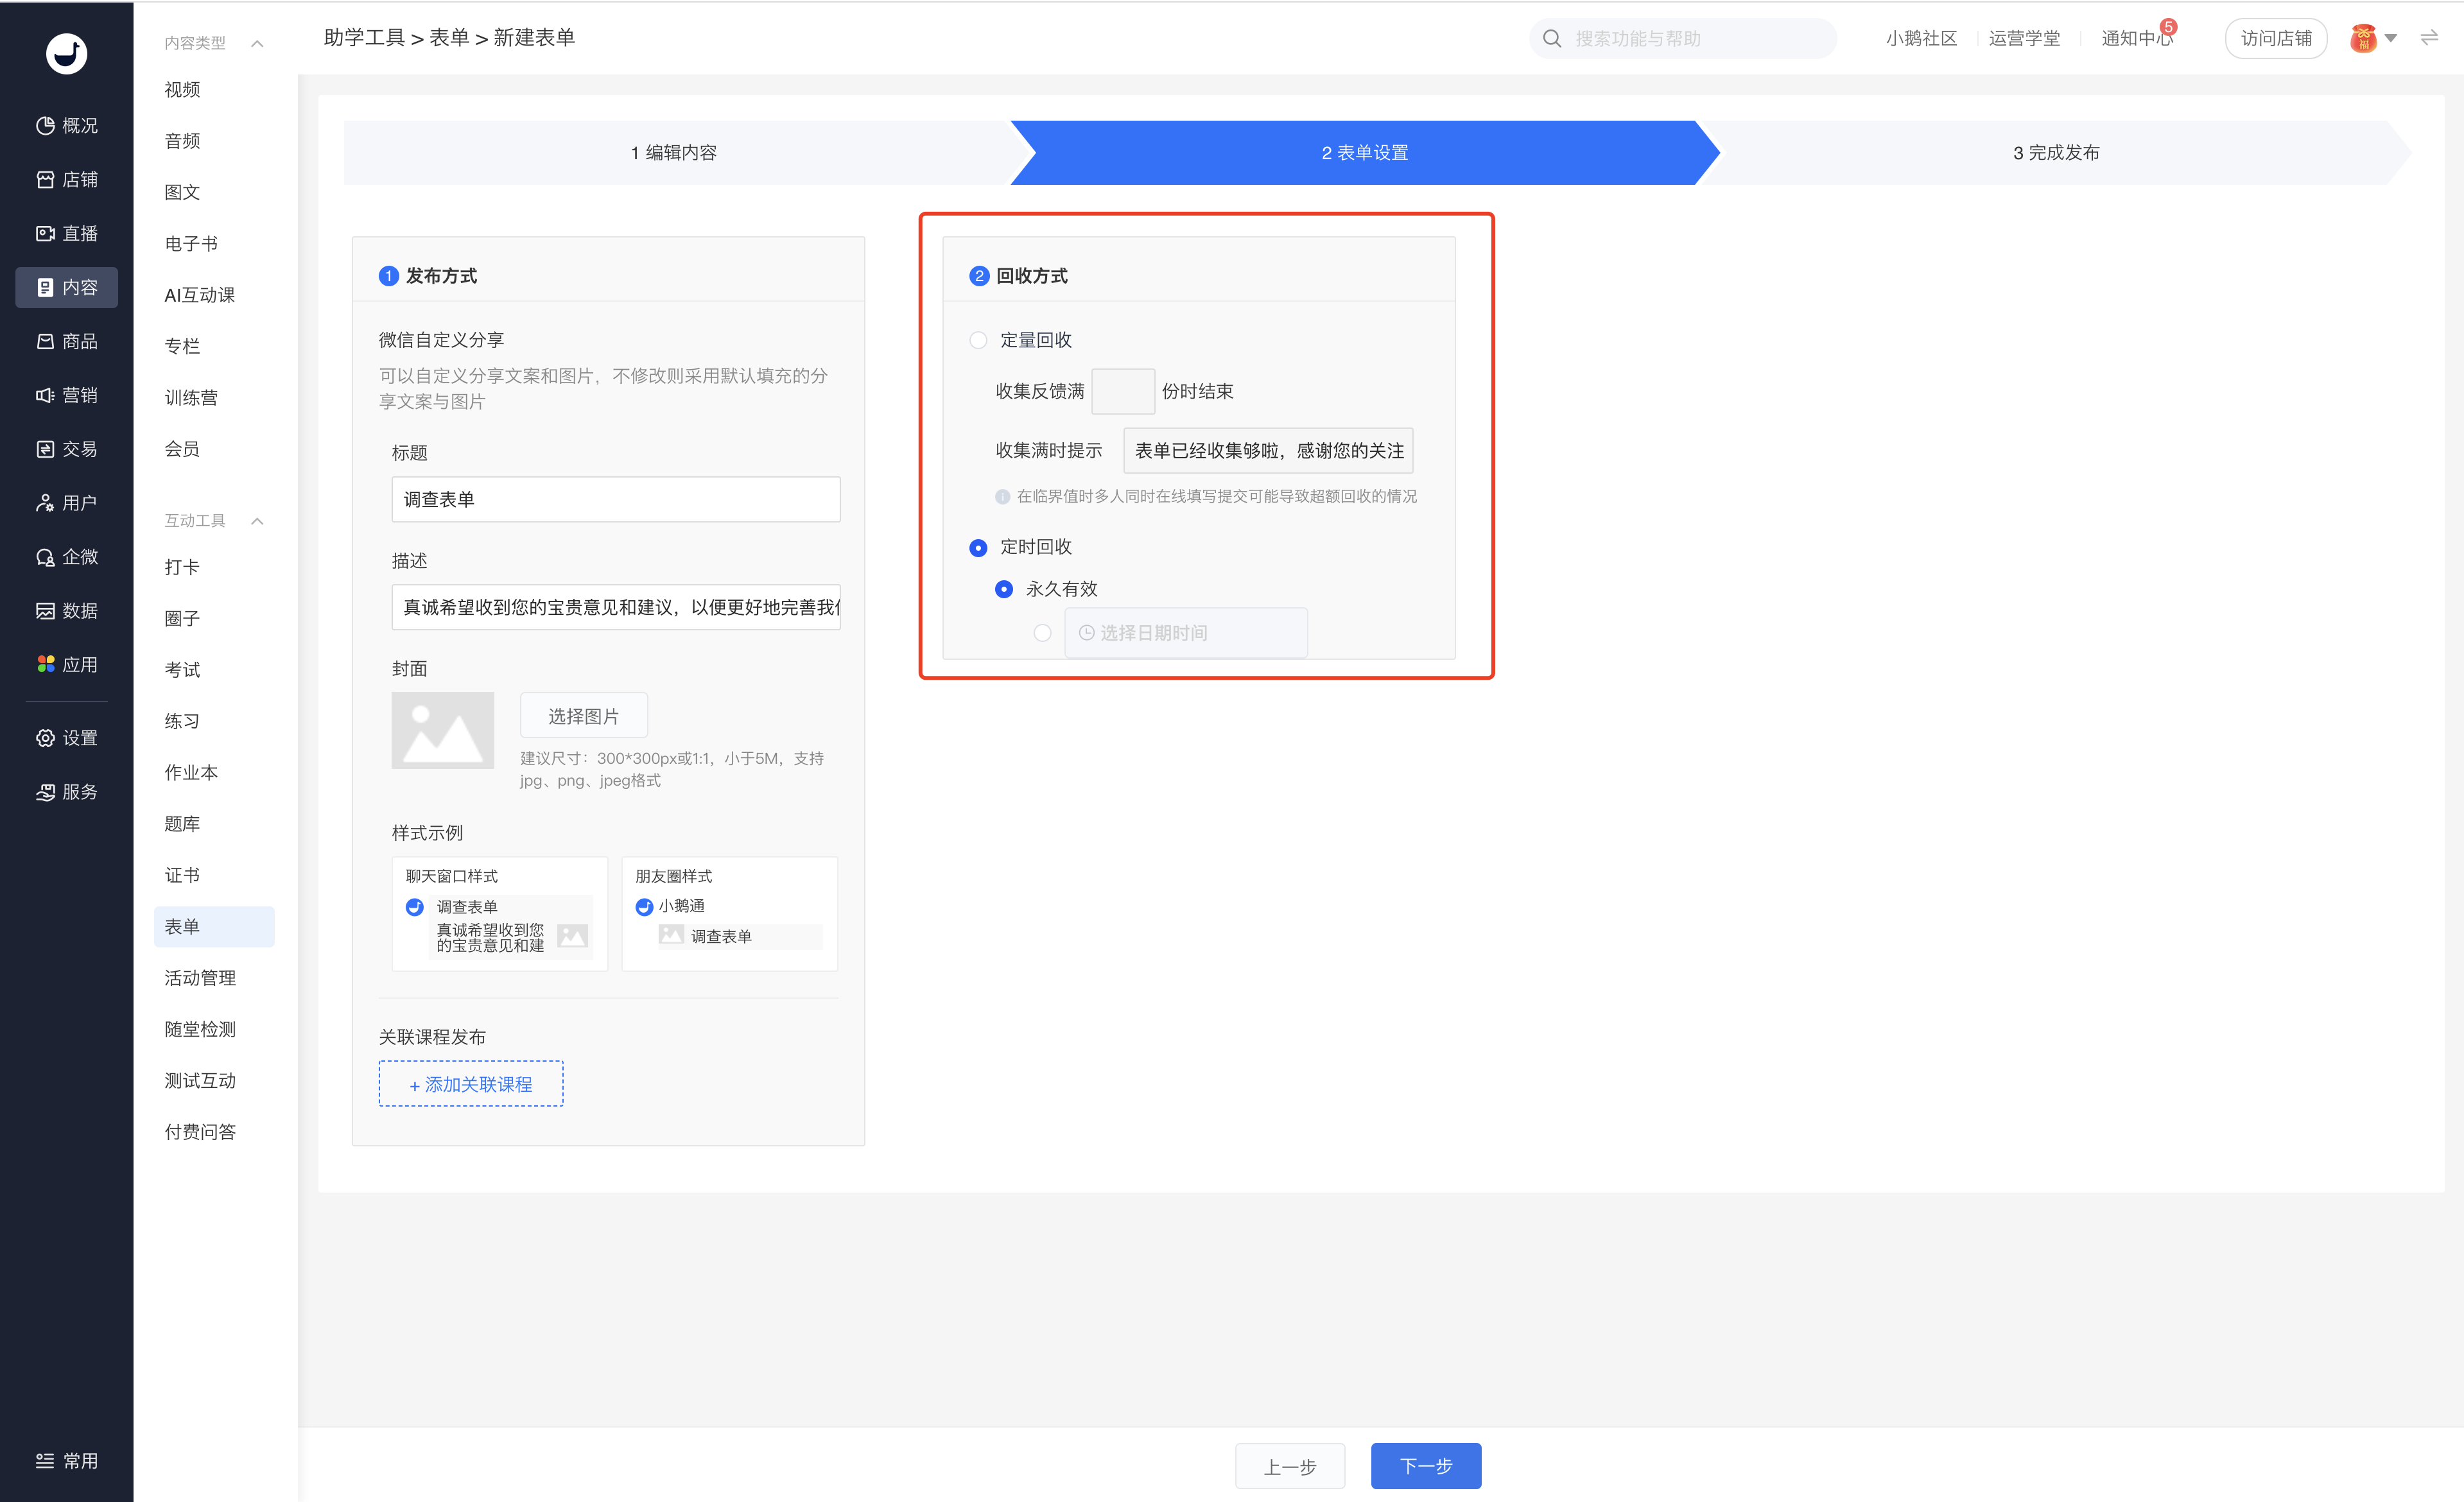Image resolution: width=2464 pixels, height=1502 pixels.
Task: Click the 应用 colorful apps icon
Action: click(x=45, y=665)
